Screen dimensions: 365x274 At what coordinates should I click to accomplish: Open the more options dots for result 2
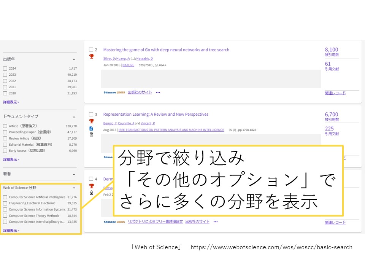coord(158,92)
